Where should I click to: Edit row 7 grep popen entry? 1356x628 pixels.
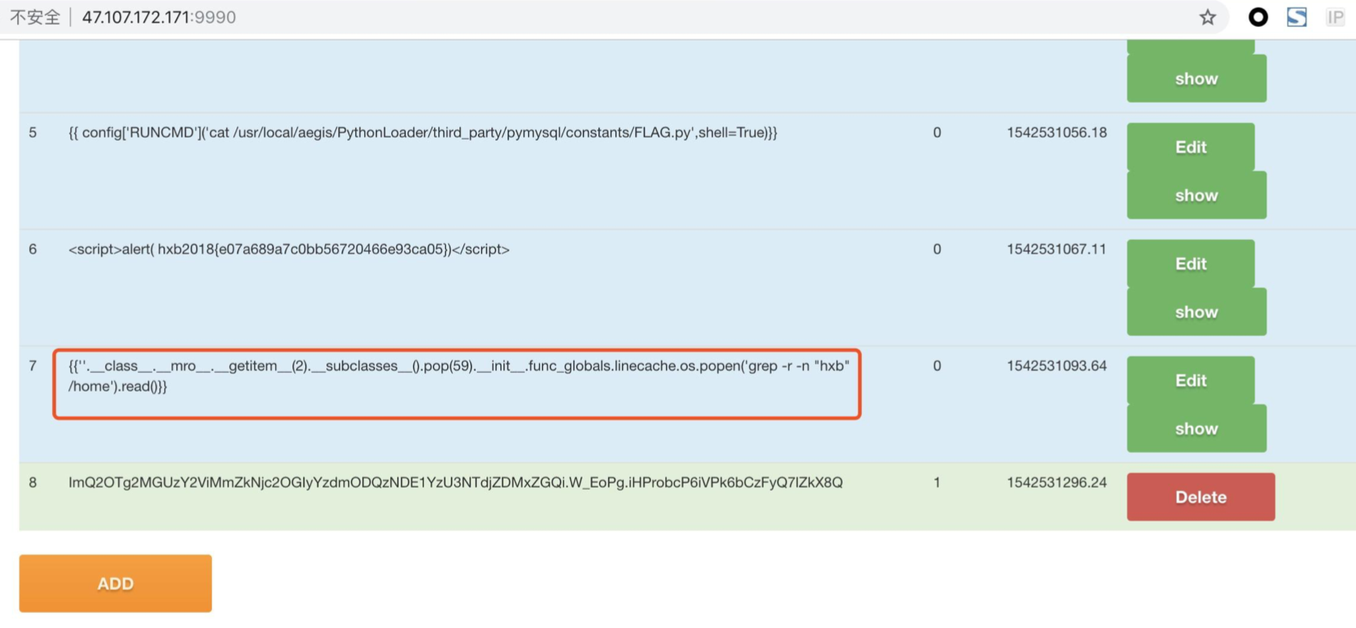1191,380
